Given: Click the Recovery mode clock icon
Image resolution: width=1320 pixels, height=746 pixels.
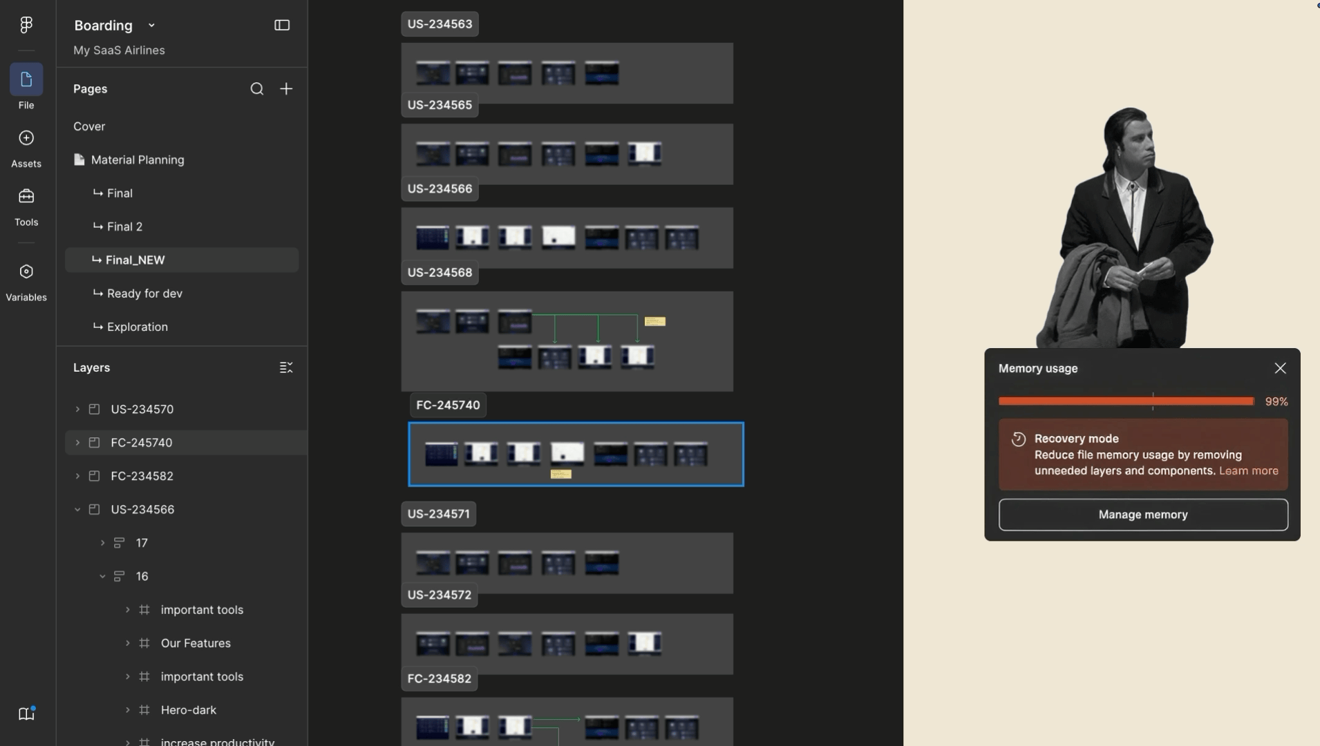Looking at the screenshot, I should pyautogui.click(x=1019, y=439).
